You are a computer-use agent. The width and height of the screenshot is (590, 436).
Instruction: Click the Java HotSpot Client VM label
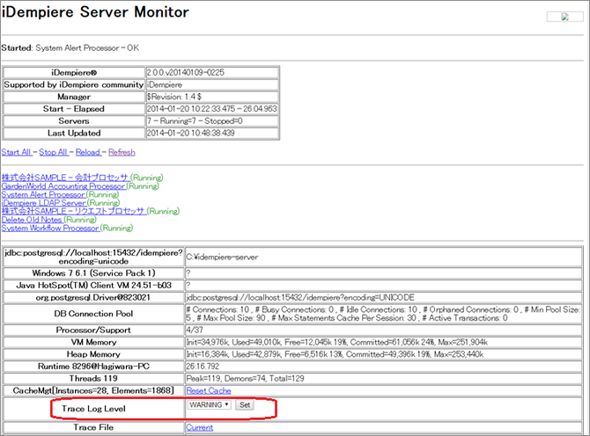coord(93,286)
